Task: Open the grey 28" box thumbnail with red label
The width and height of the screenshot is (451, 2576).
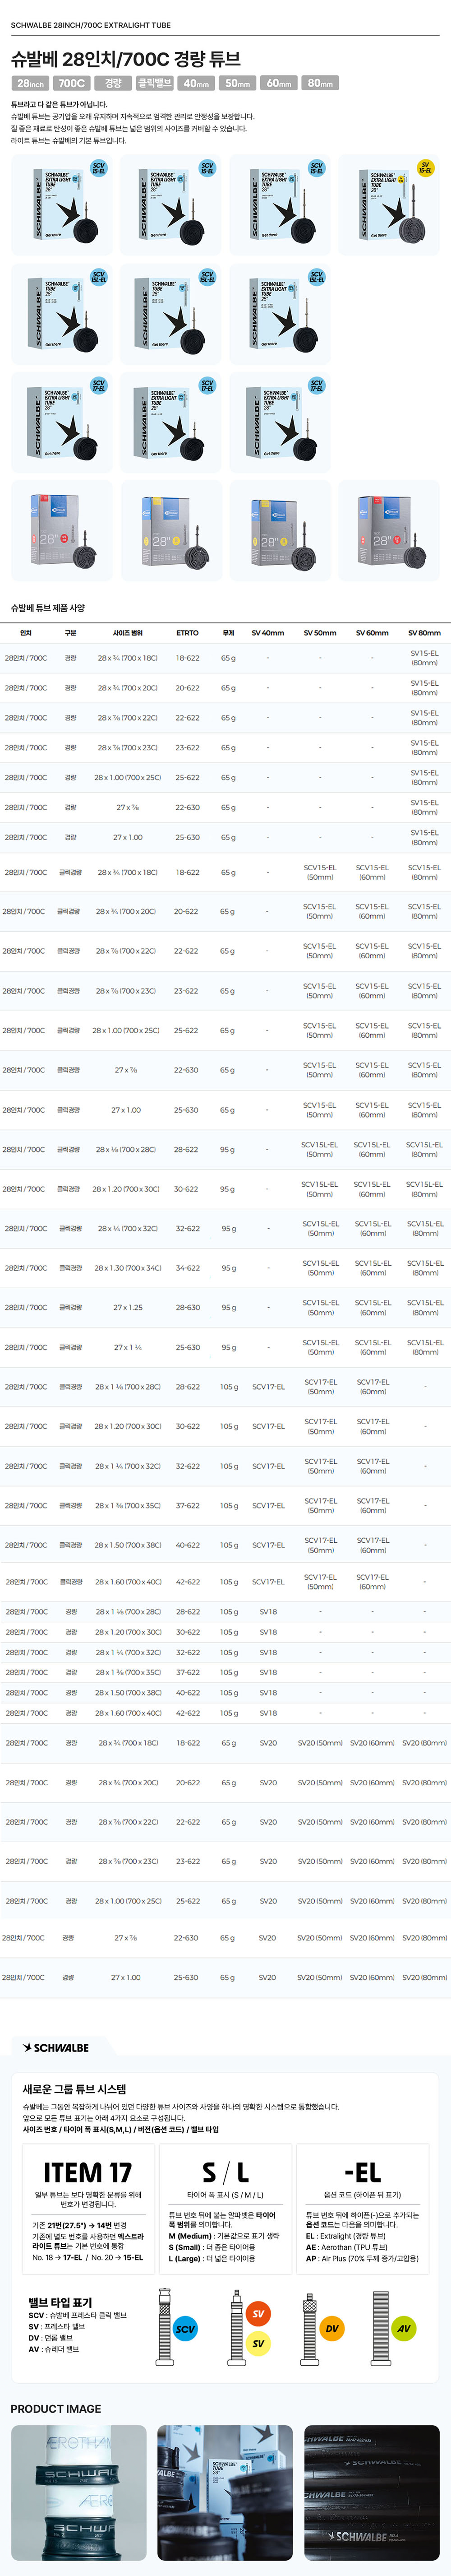Action: click(x=61, y=530)
